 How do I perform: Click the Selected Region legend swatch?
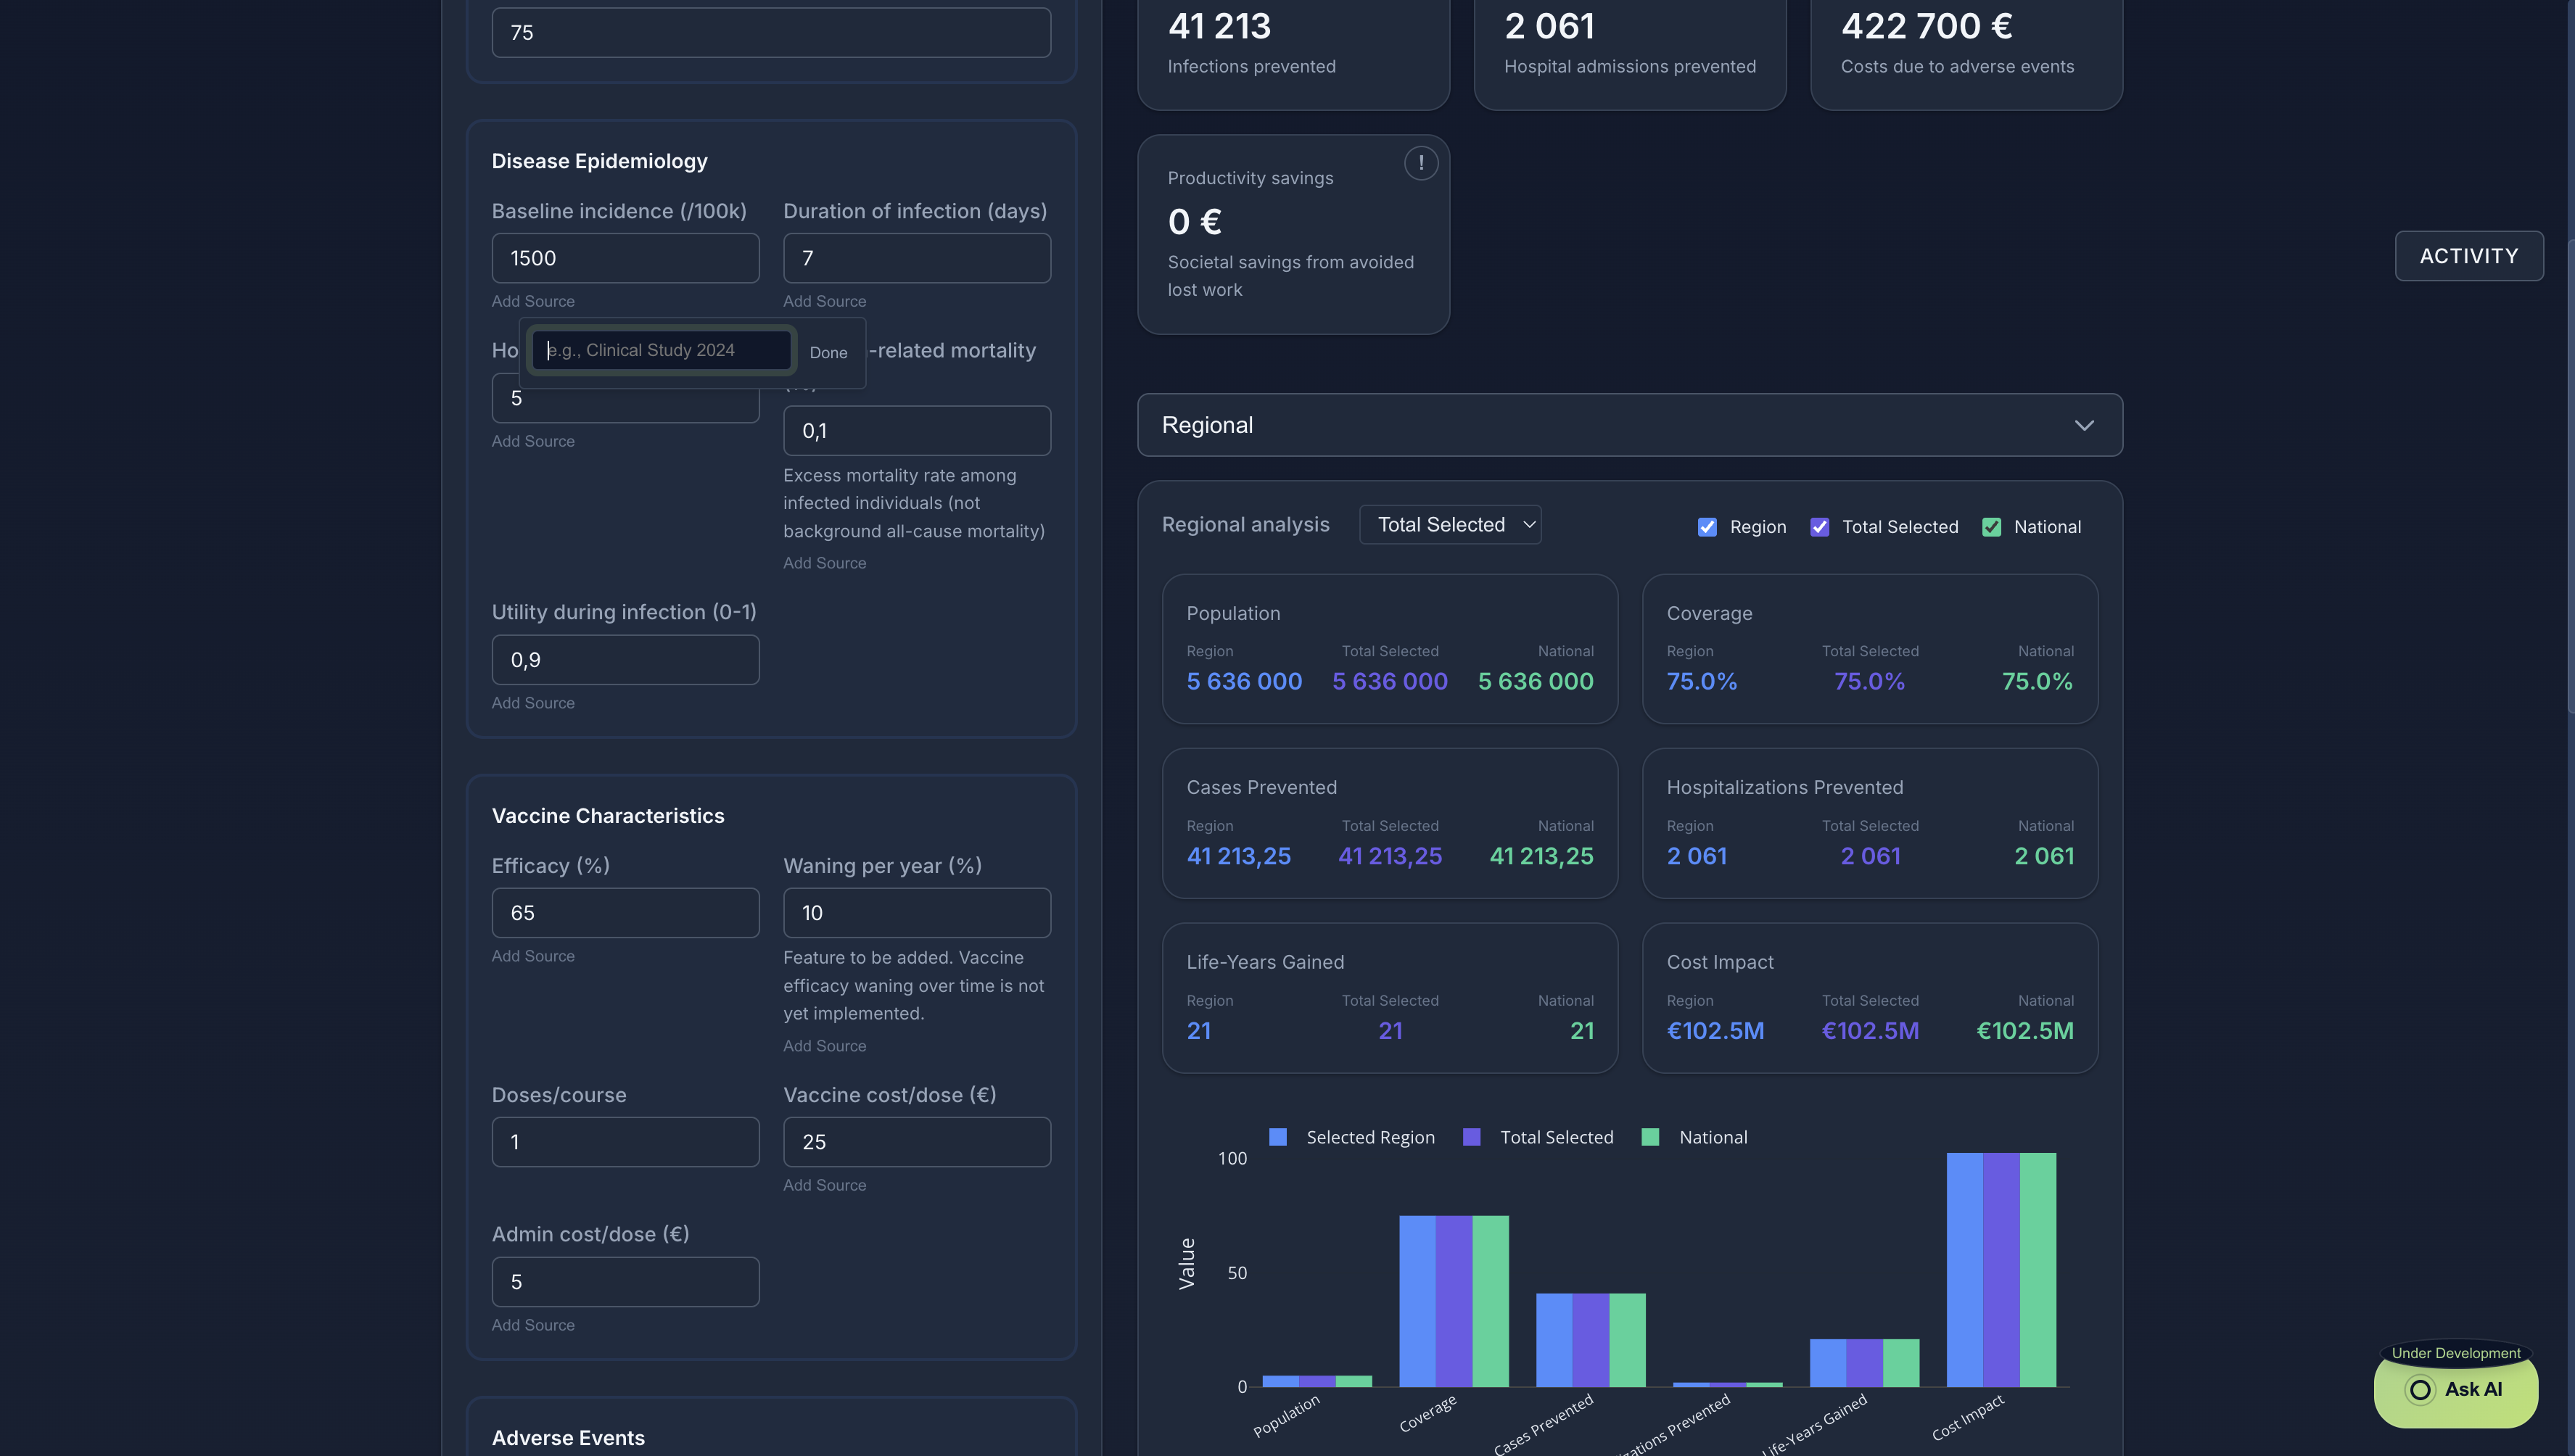tap(1277, 1137)
